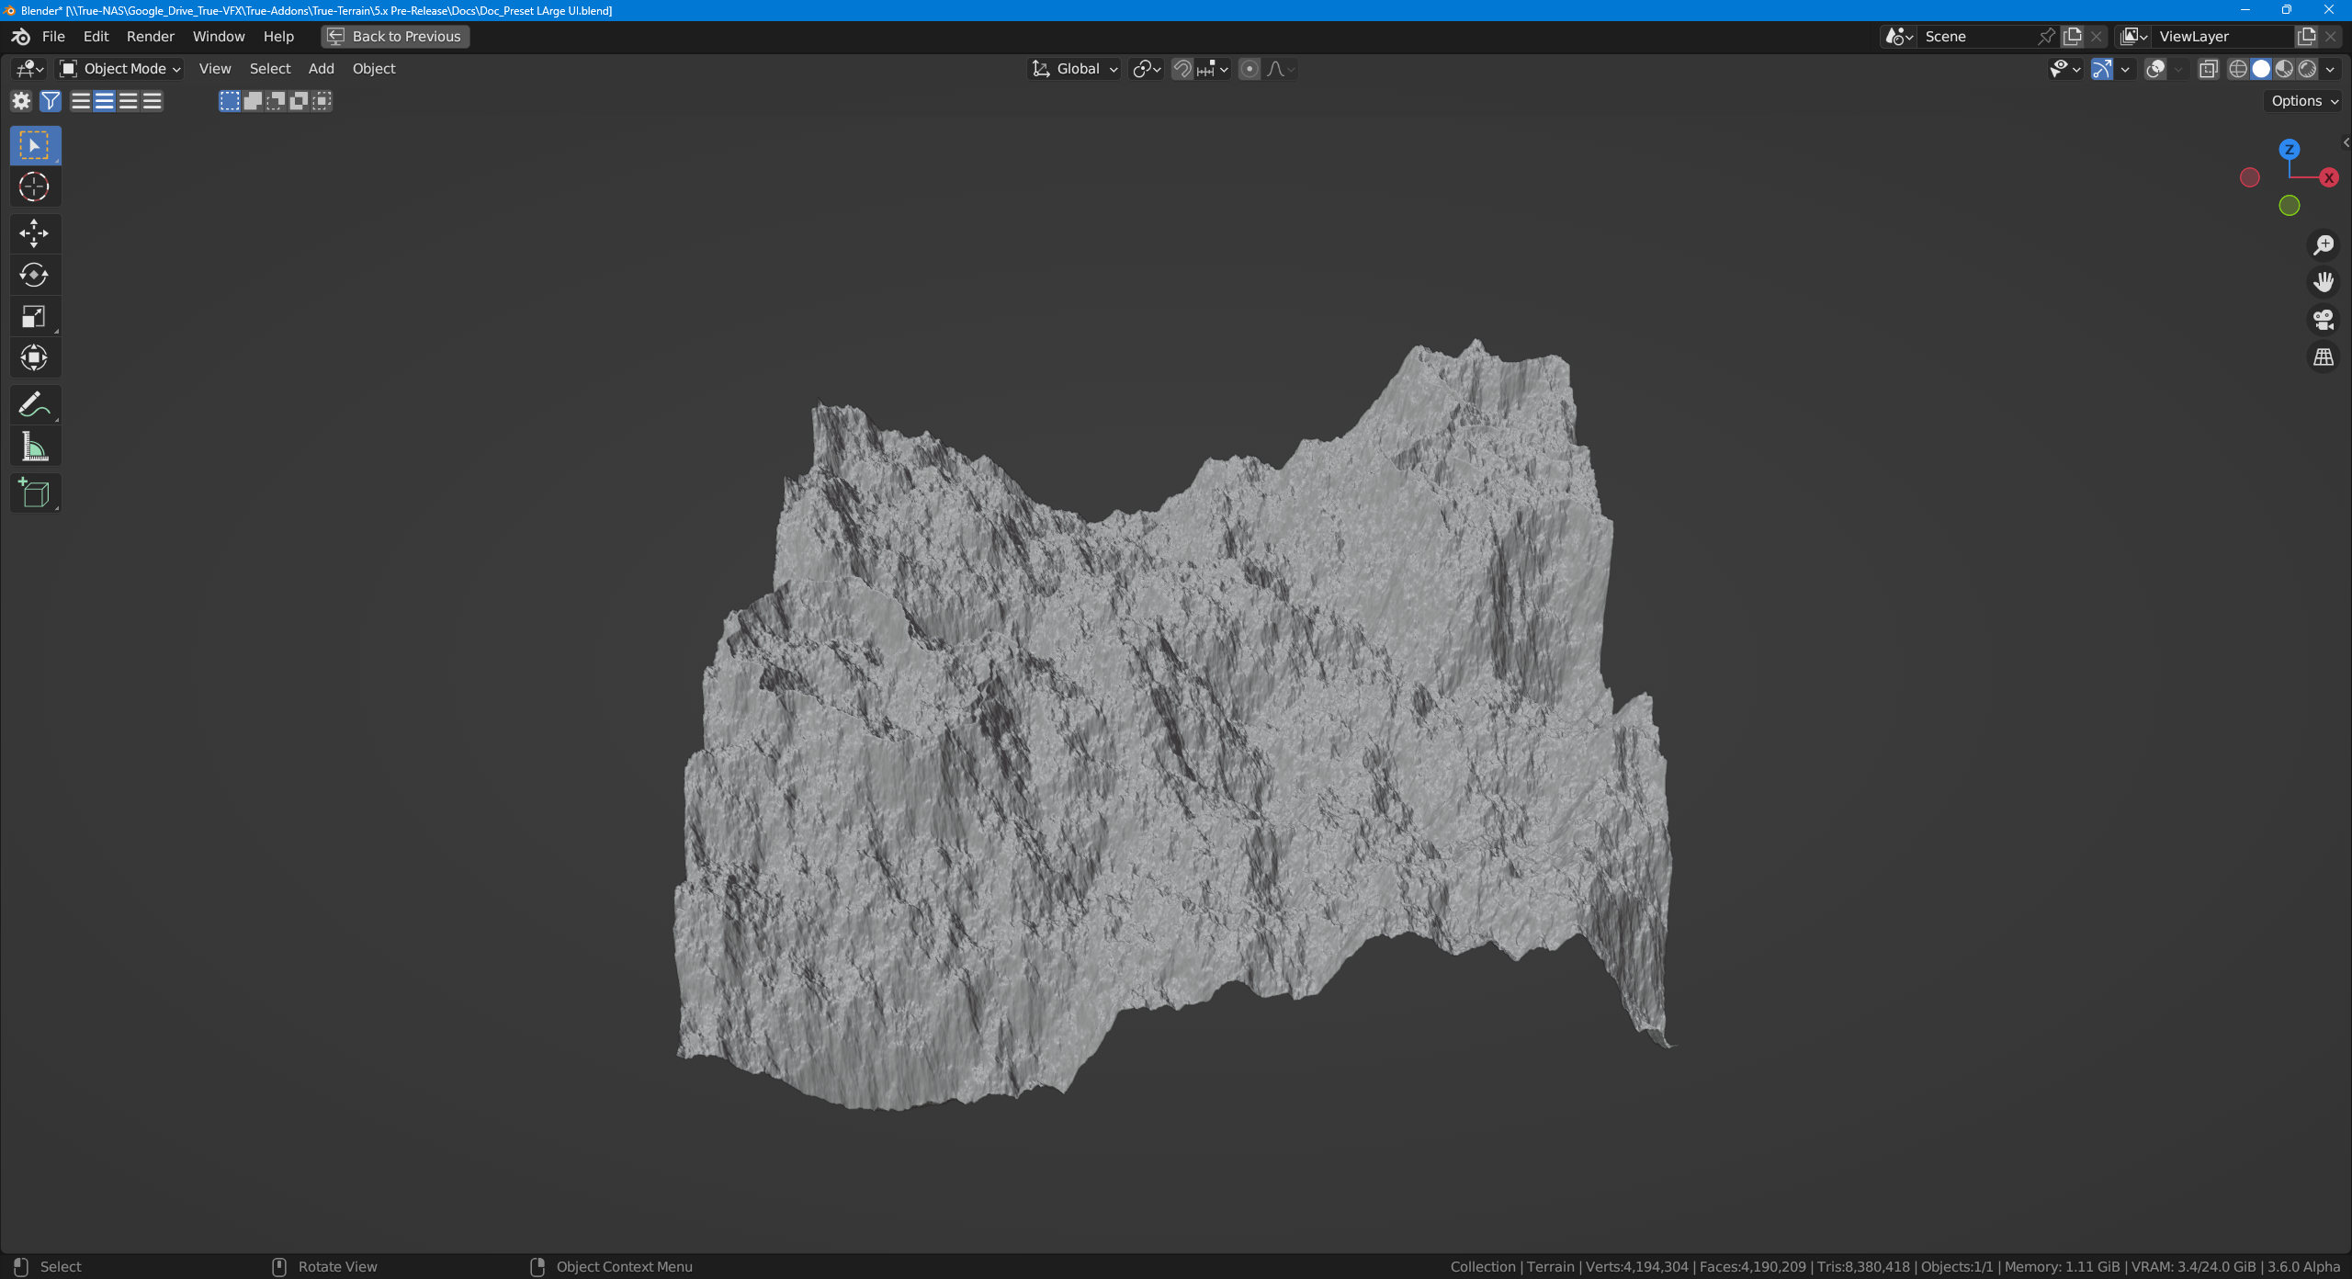Activate the Move tool

tap(34, 233)
